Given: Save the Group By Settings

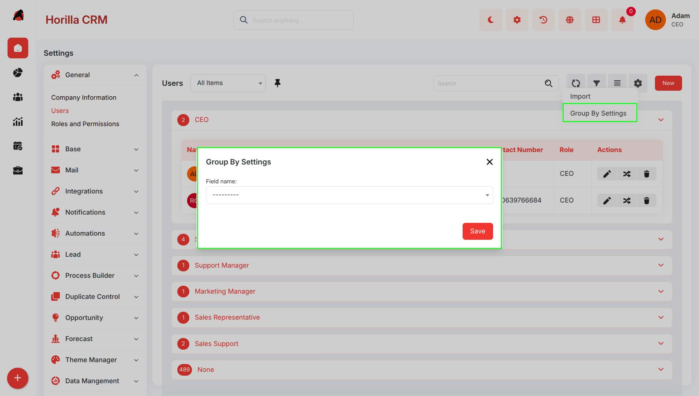Looking at the screenshot, I should click(x=478, y=231).
